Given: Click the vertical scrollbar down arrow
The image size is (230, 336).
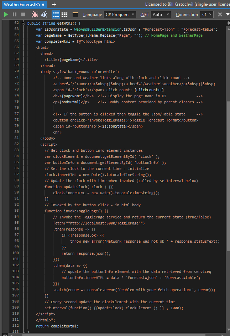Looking at the screenshot, I should click(x=228, y=330).
